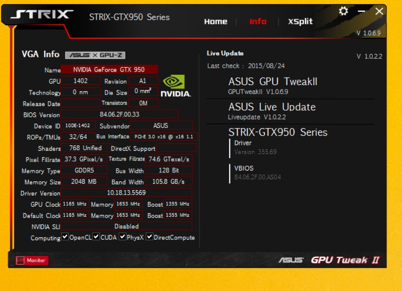Toggle the PhysX checkbox
Image resolution: width=402 pixels, height=291 pixels.
[x=123, y=236]
